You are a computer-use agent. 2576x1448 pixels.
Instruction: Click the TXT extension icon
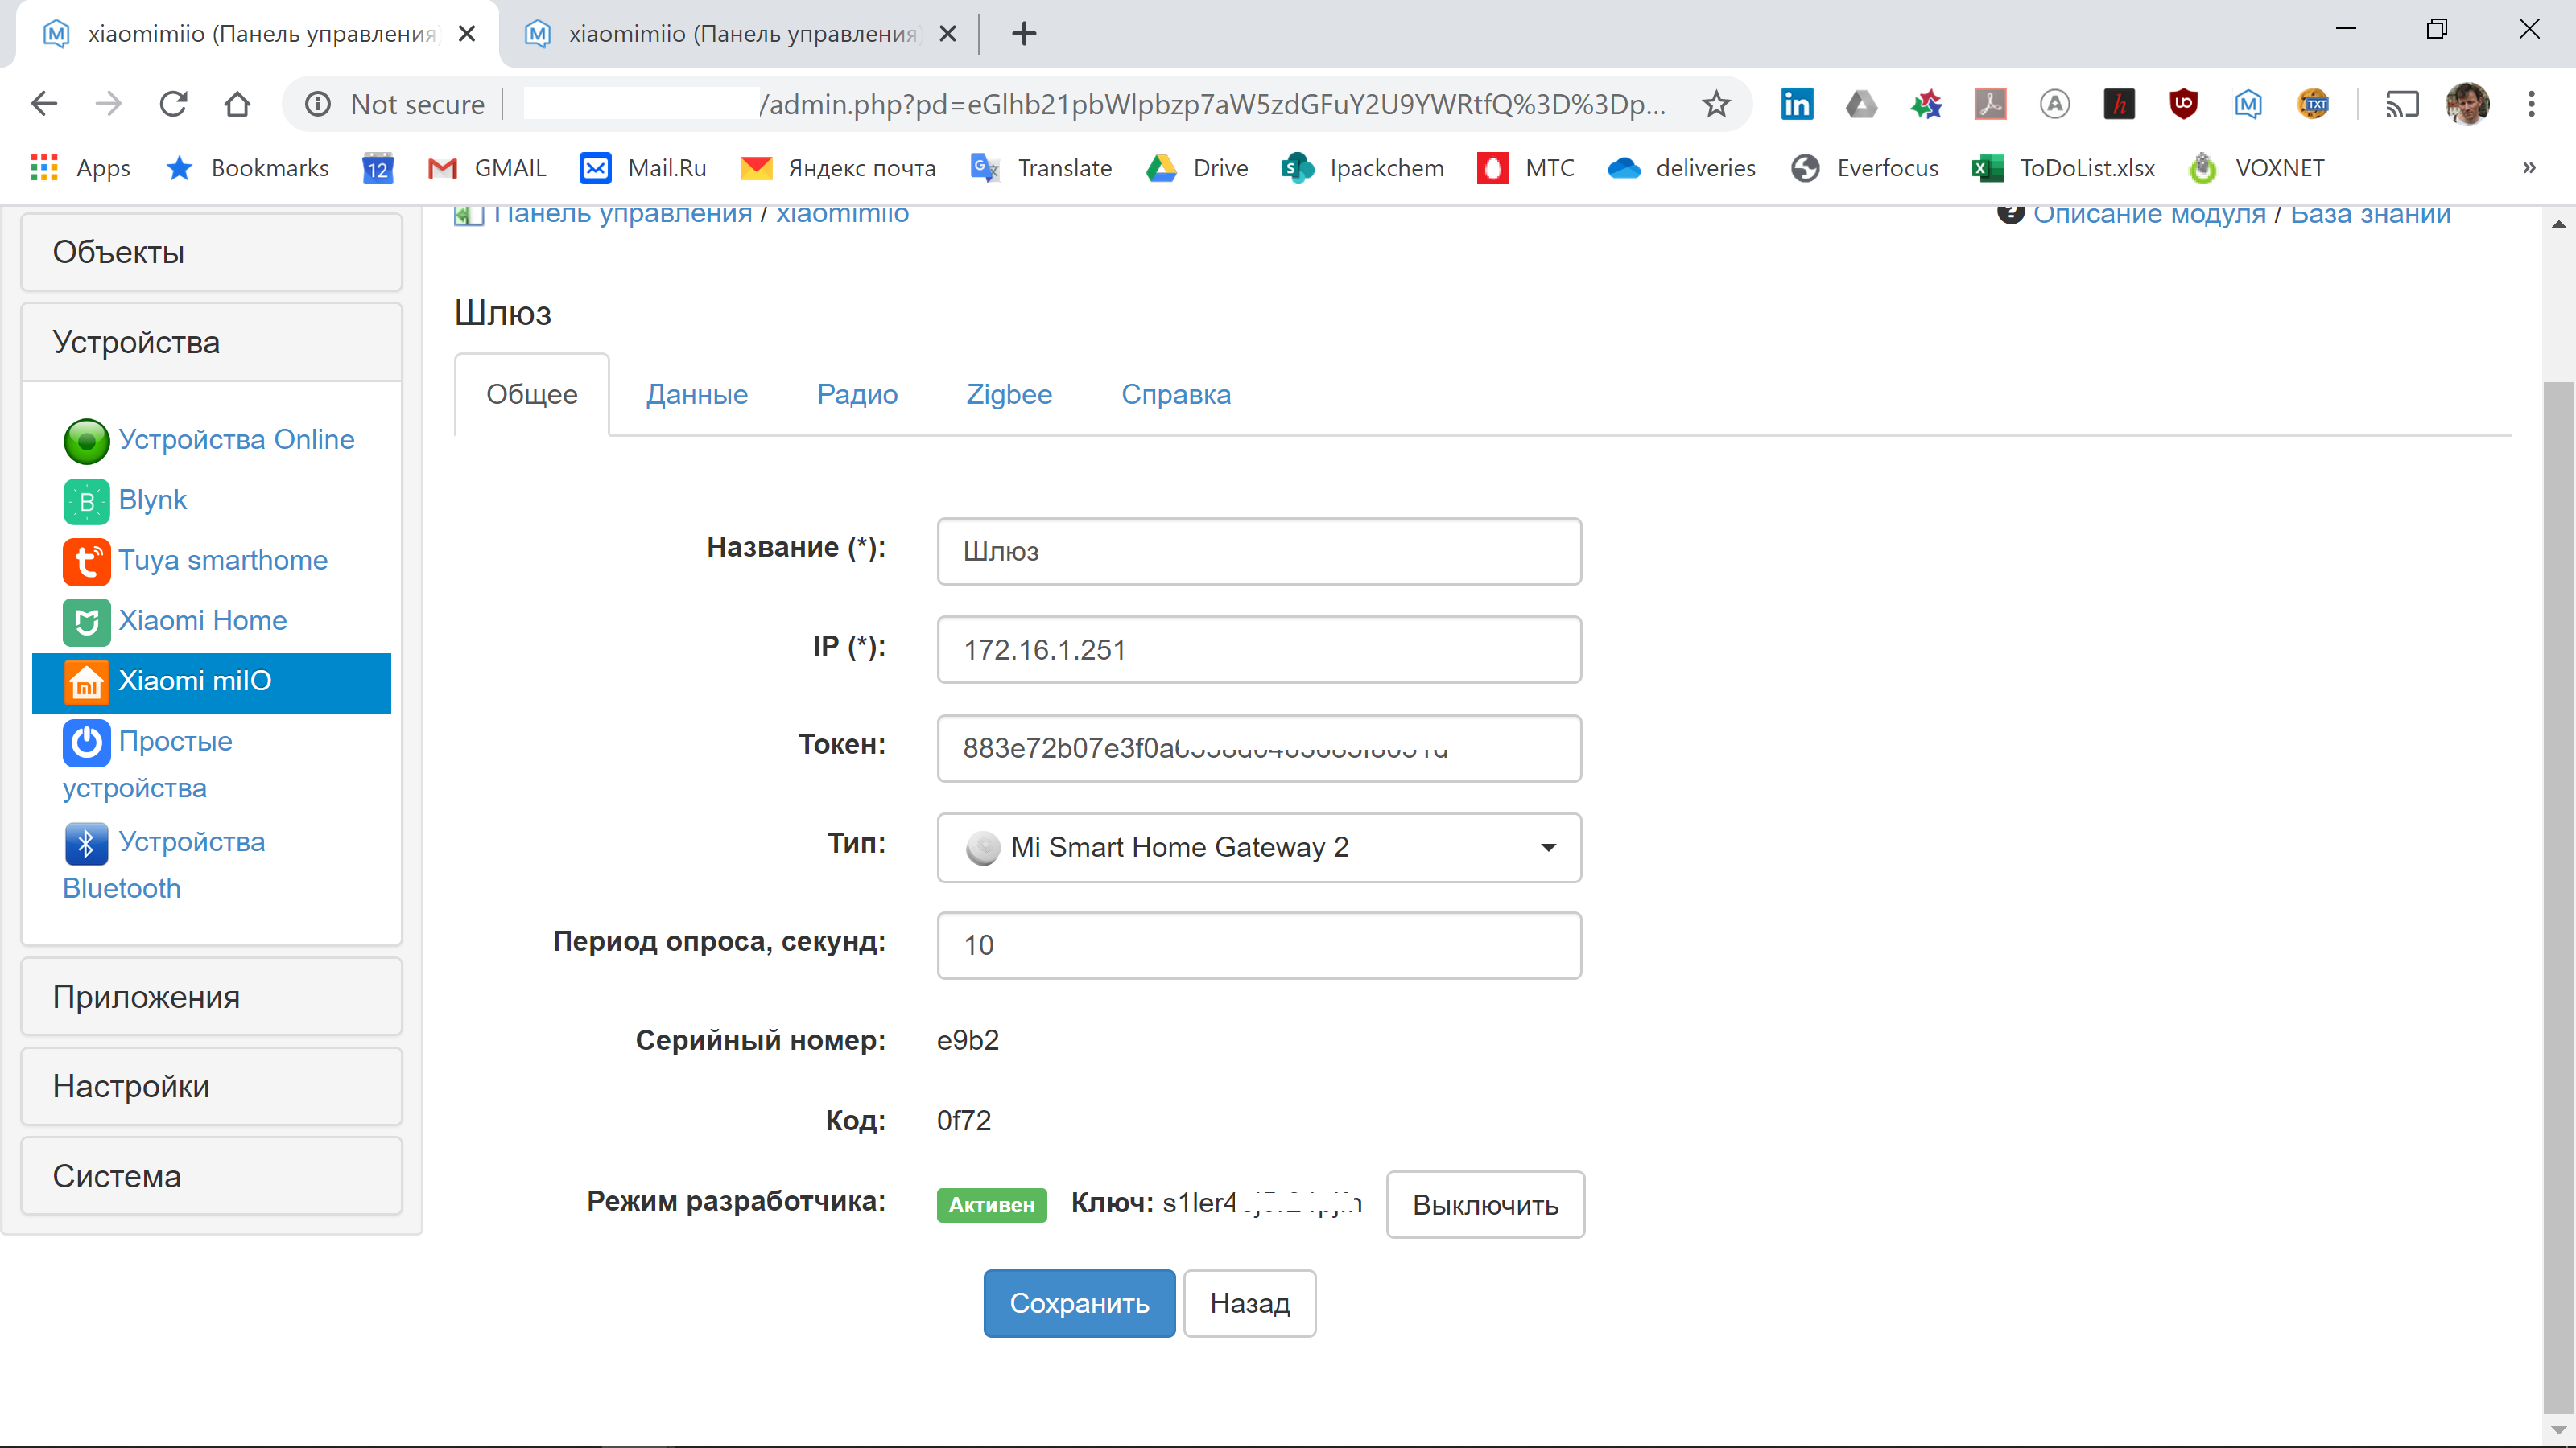pyautogui.click(x=2313, y=104)
